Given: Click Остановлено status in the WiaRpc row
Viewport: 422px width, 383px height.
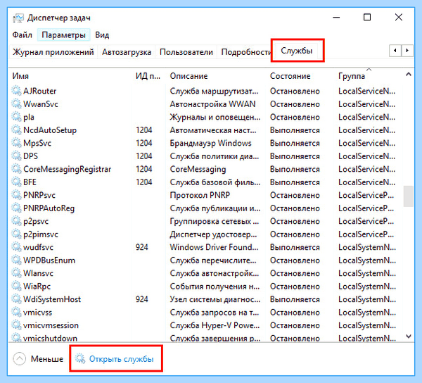Looking at the screenshot, I should pyautogui.click(x=295, y=287).
